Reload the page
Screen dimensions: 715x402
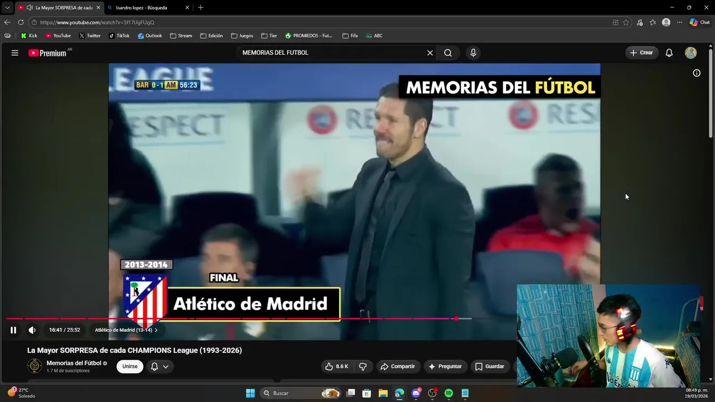(x=21, y=22)
